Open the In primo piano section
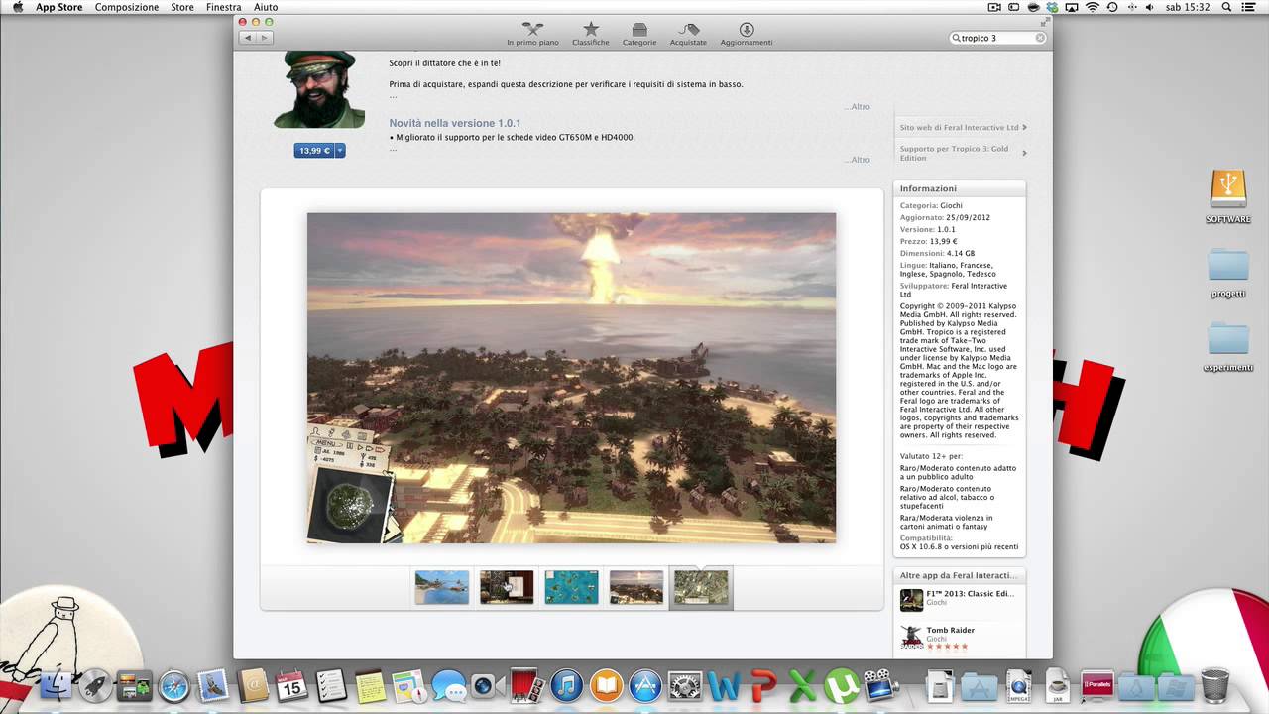Image resolution: width=1269 pixels, height=714 pixels. point(532,34)
